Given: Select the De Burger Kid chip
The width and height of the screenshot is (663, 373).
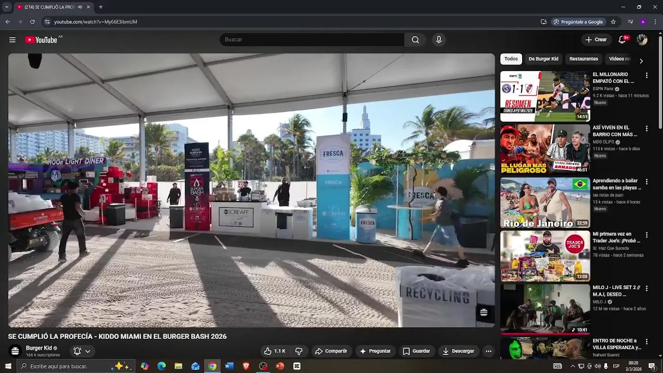Looking at the screenshot, I should (543, 59).
